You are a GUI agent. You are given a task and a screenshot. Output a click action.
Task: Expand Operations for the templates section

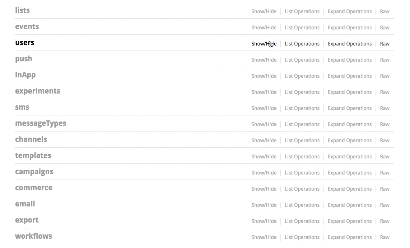pyautogui.click(x=350, y=157)
